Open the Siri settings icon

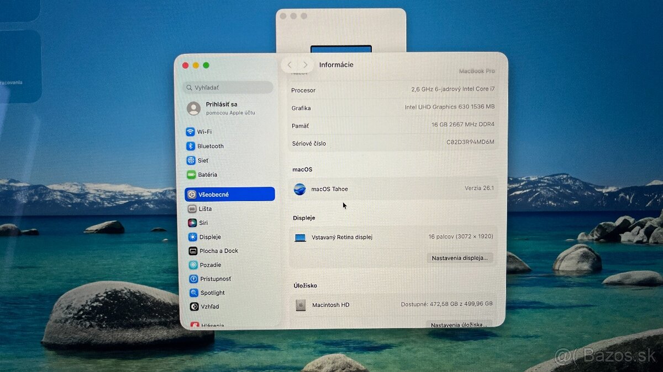[192, 223]
